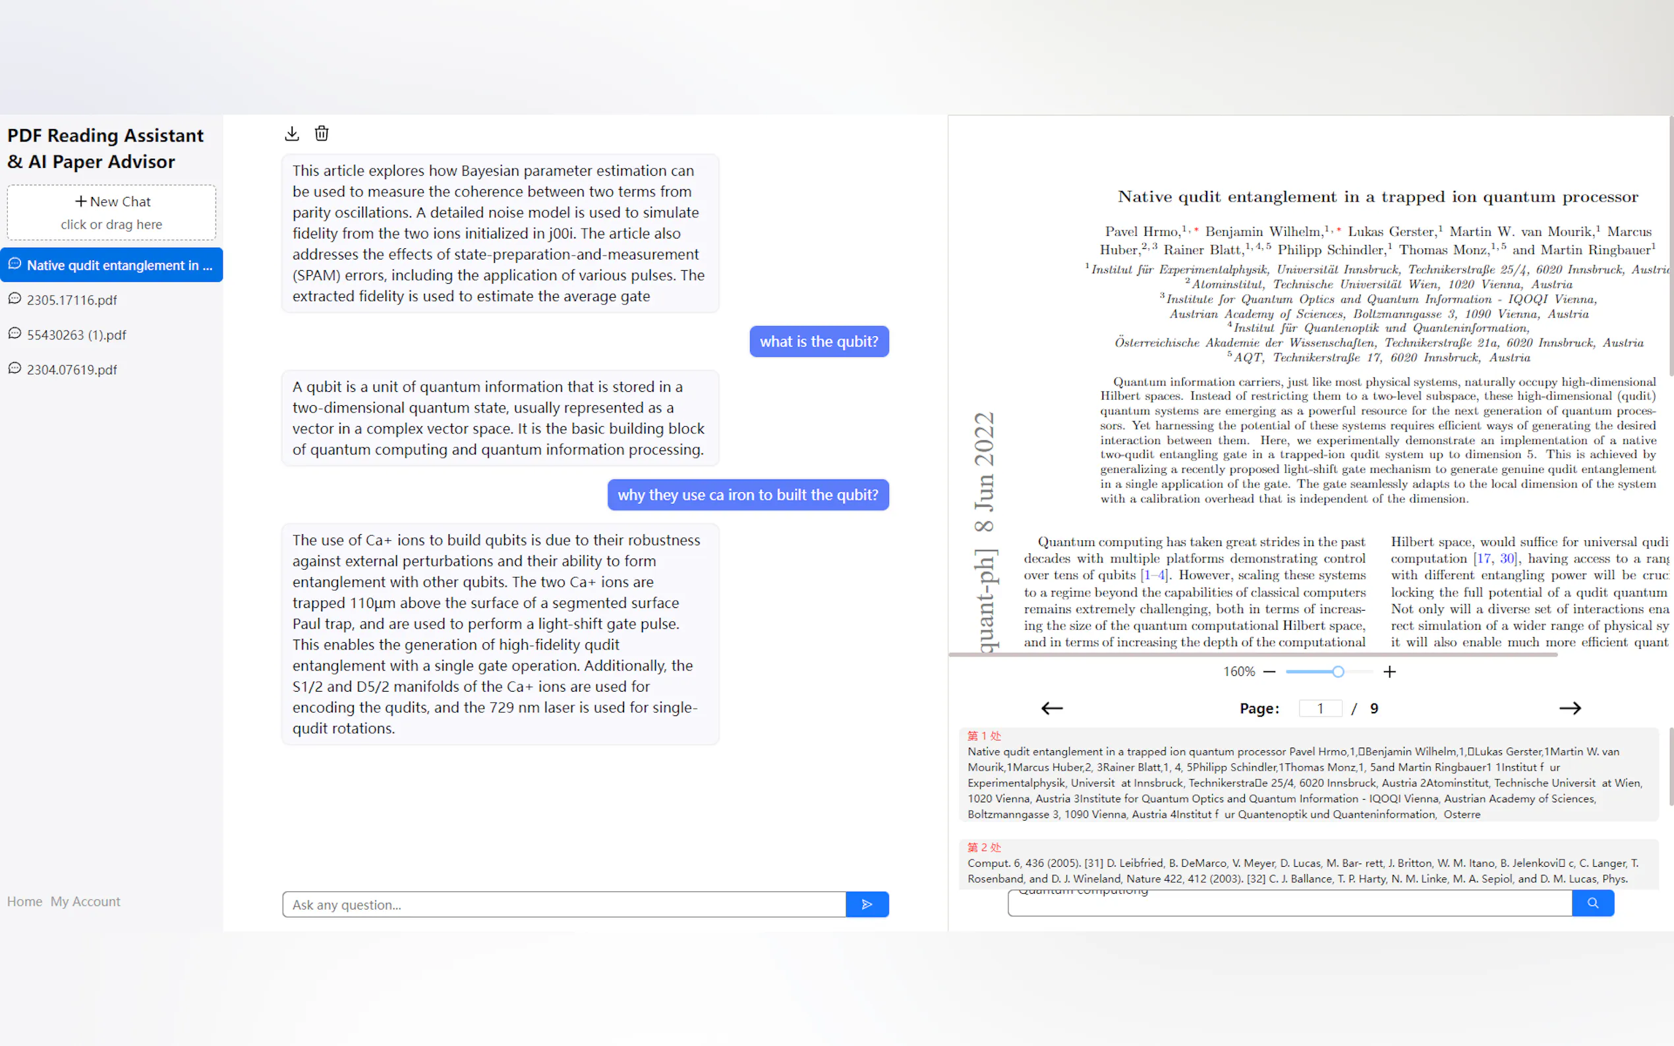This screenshot has height=1046, width=1674.
Task: Open My Account link
Action: (85, 901)
